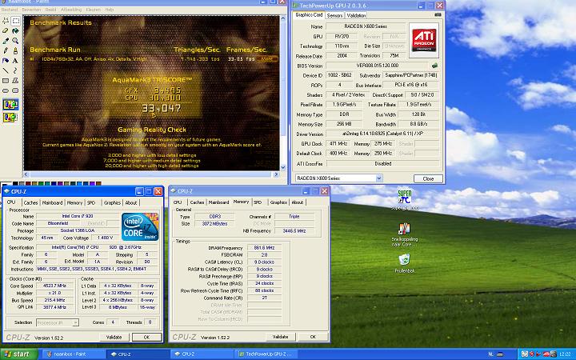The height and width of the screenshot is (360, 576).
Task: Pick the black color swatch in Paint palette
Action: [x=15, y=183]
